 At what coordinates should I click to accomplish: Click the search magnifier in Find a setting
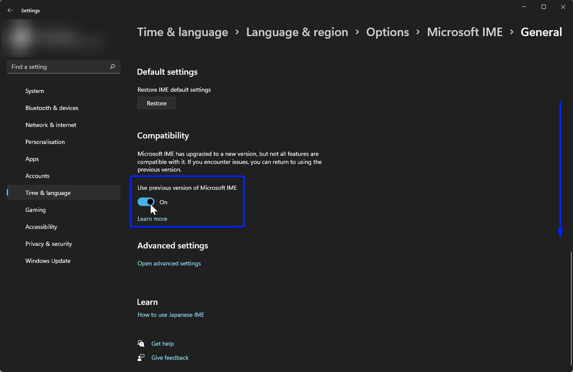[x=112, y=67]
